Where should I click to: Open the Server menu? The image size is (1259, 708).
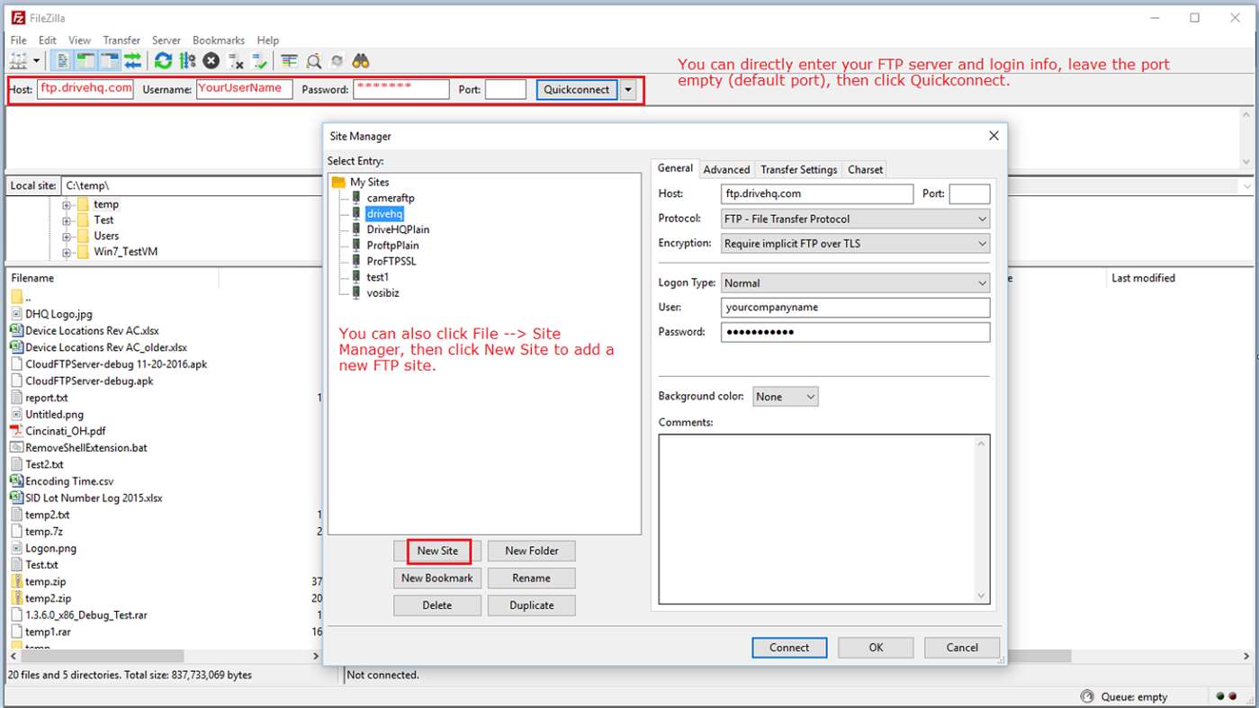166,40
